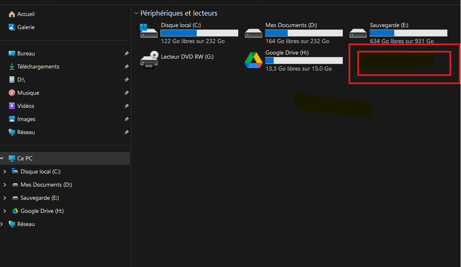Unpin Bureau using its pin icon
Image resolution: width=461 pixels, height=267 pixels.
click(126, 53)
